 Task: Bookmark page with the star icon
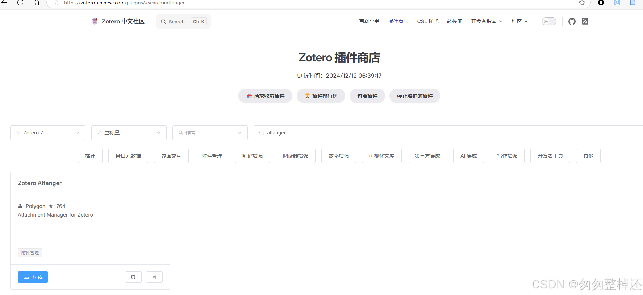(582, 3)
